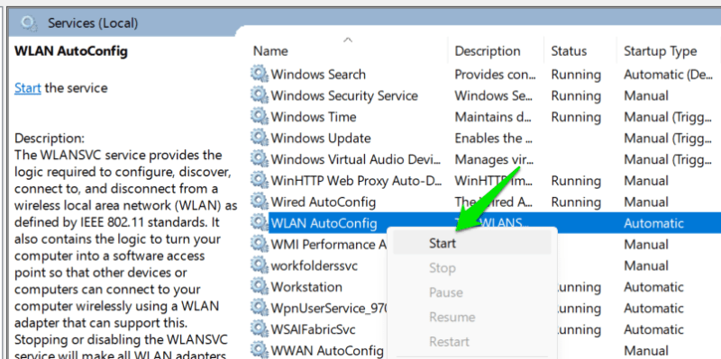Select the WinHTTP Web Proxy Auto-D... name
The width and height of the screenshot is (721, 359).
356,181
